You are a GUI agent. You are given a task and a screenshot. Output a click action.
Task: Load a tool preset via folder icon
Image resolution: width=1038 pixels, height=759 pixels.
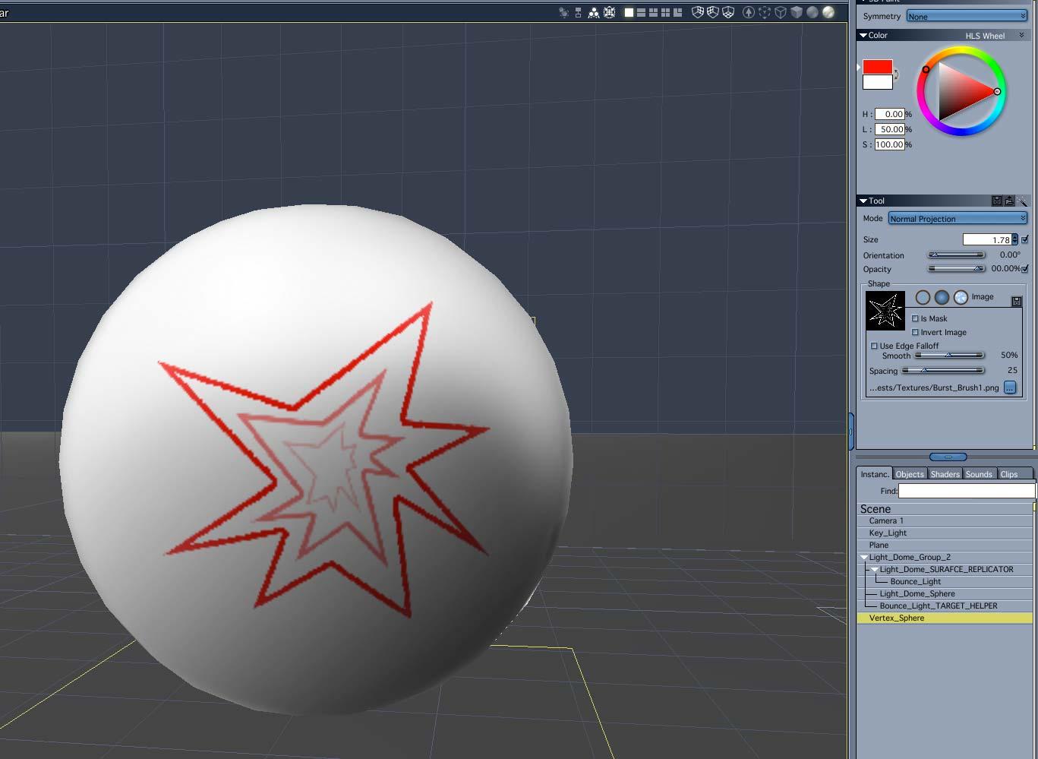1009,201
